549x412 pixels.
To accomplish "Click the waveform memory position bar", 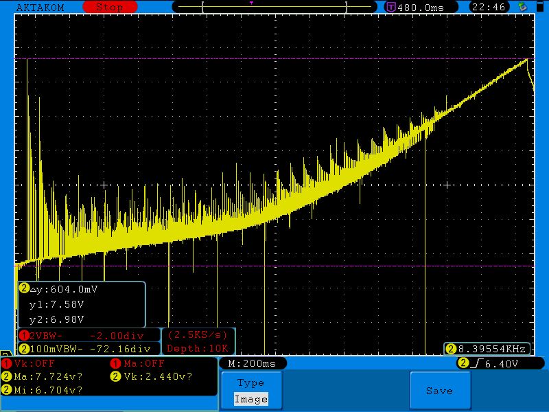I will (274, 7).
